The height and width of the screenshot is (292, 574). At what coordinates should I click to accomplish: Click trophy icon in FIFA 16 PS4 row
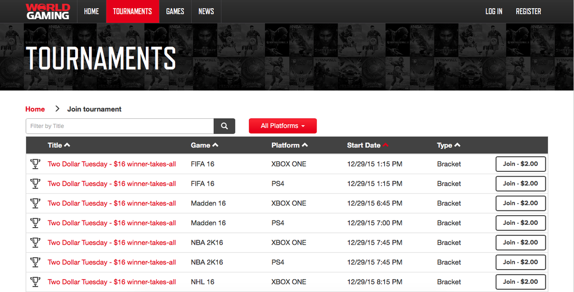click(x=35, y=184)
